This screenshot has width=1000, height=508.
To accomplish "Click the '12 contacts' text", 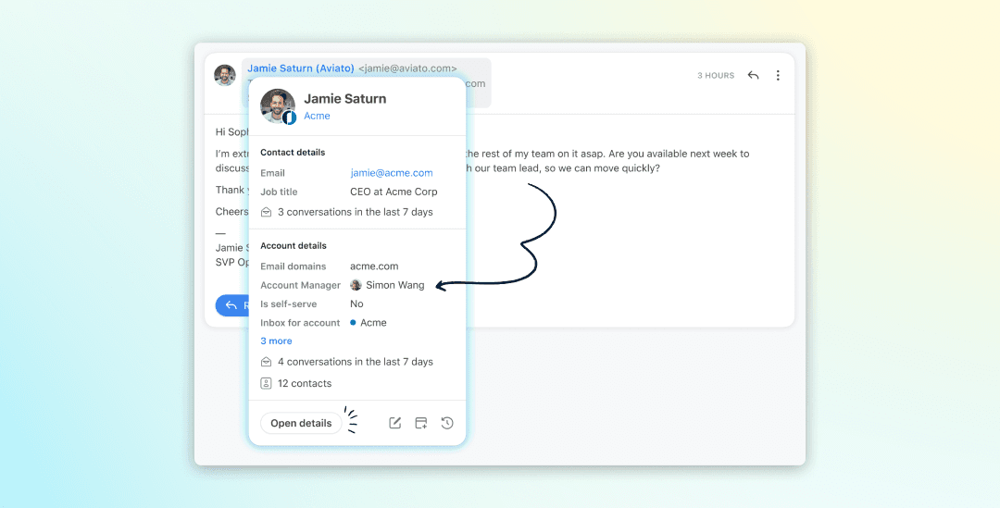I will (x=305, y=384).
